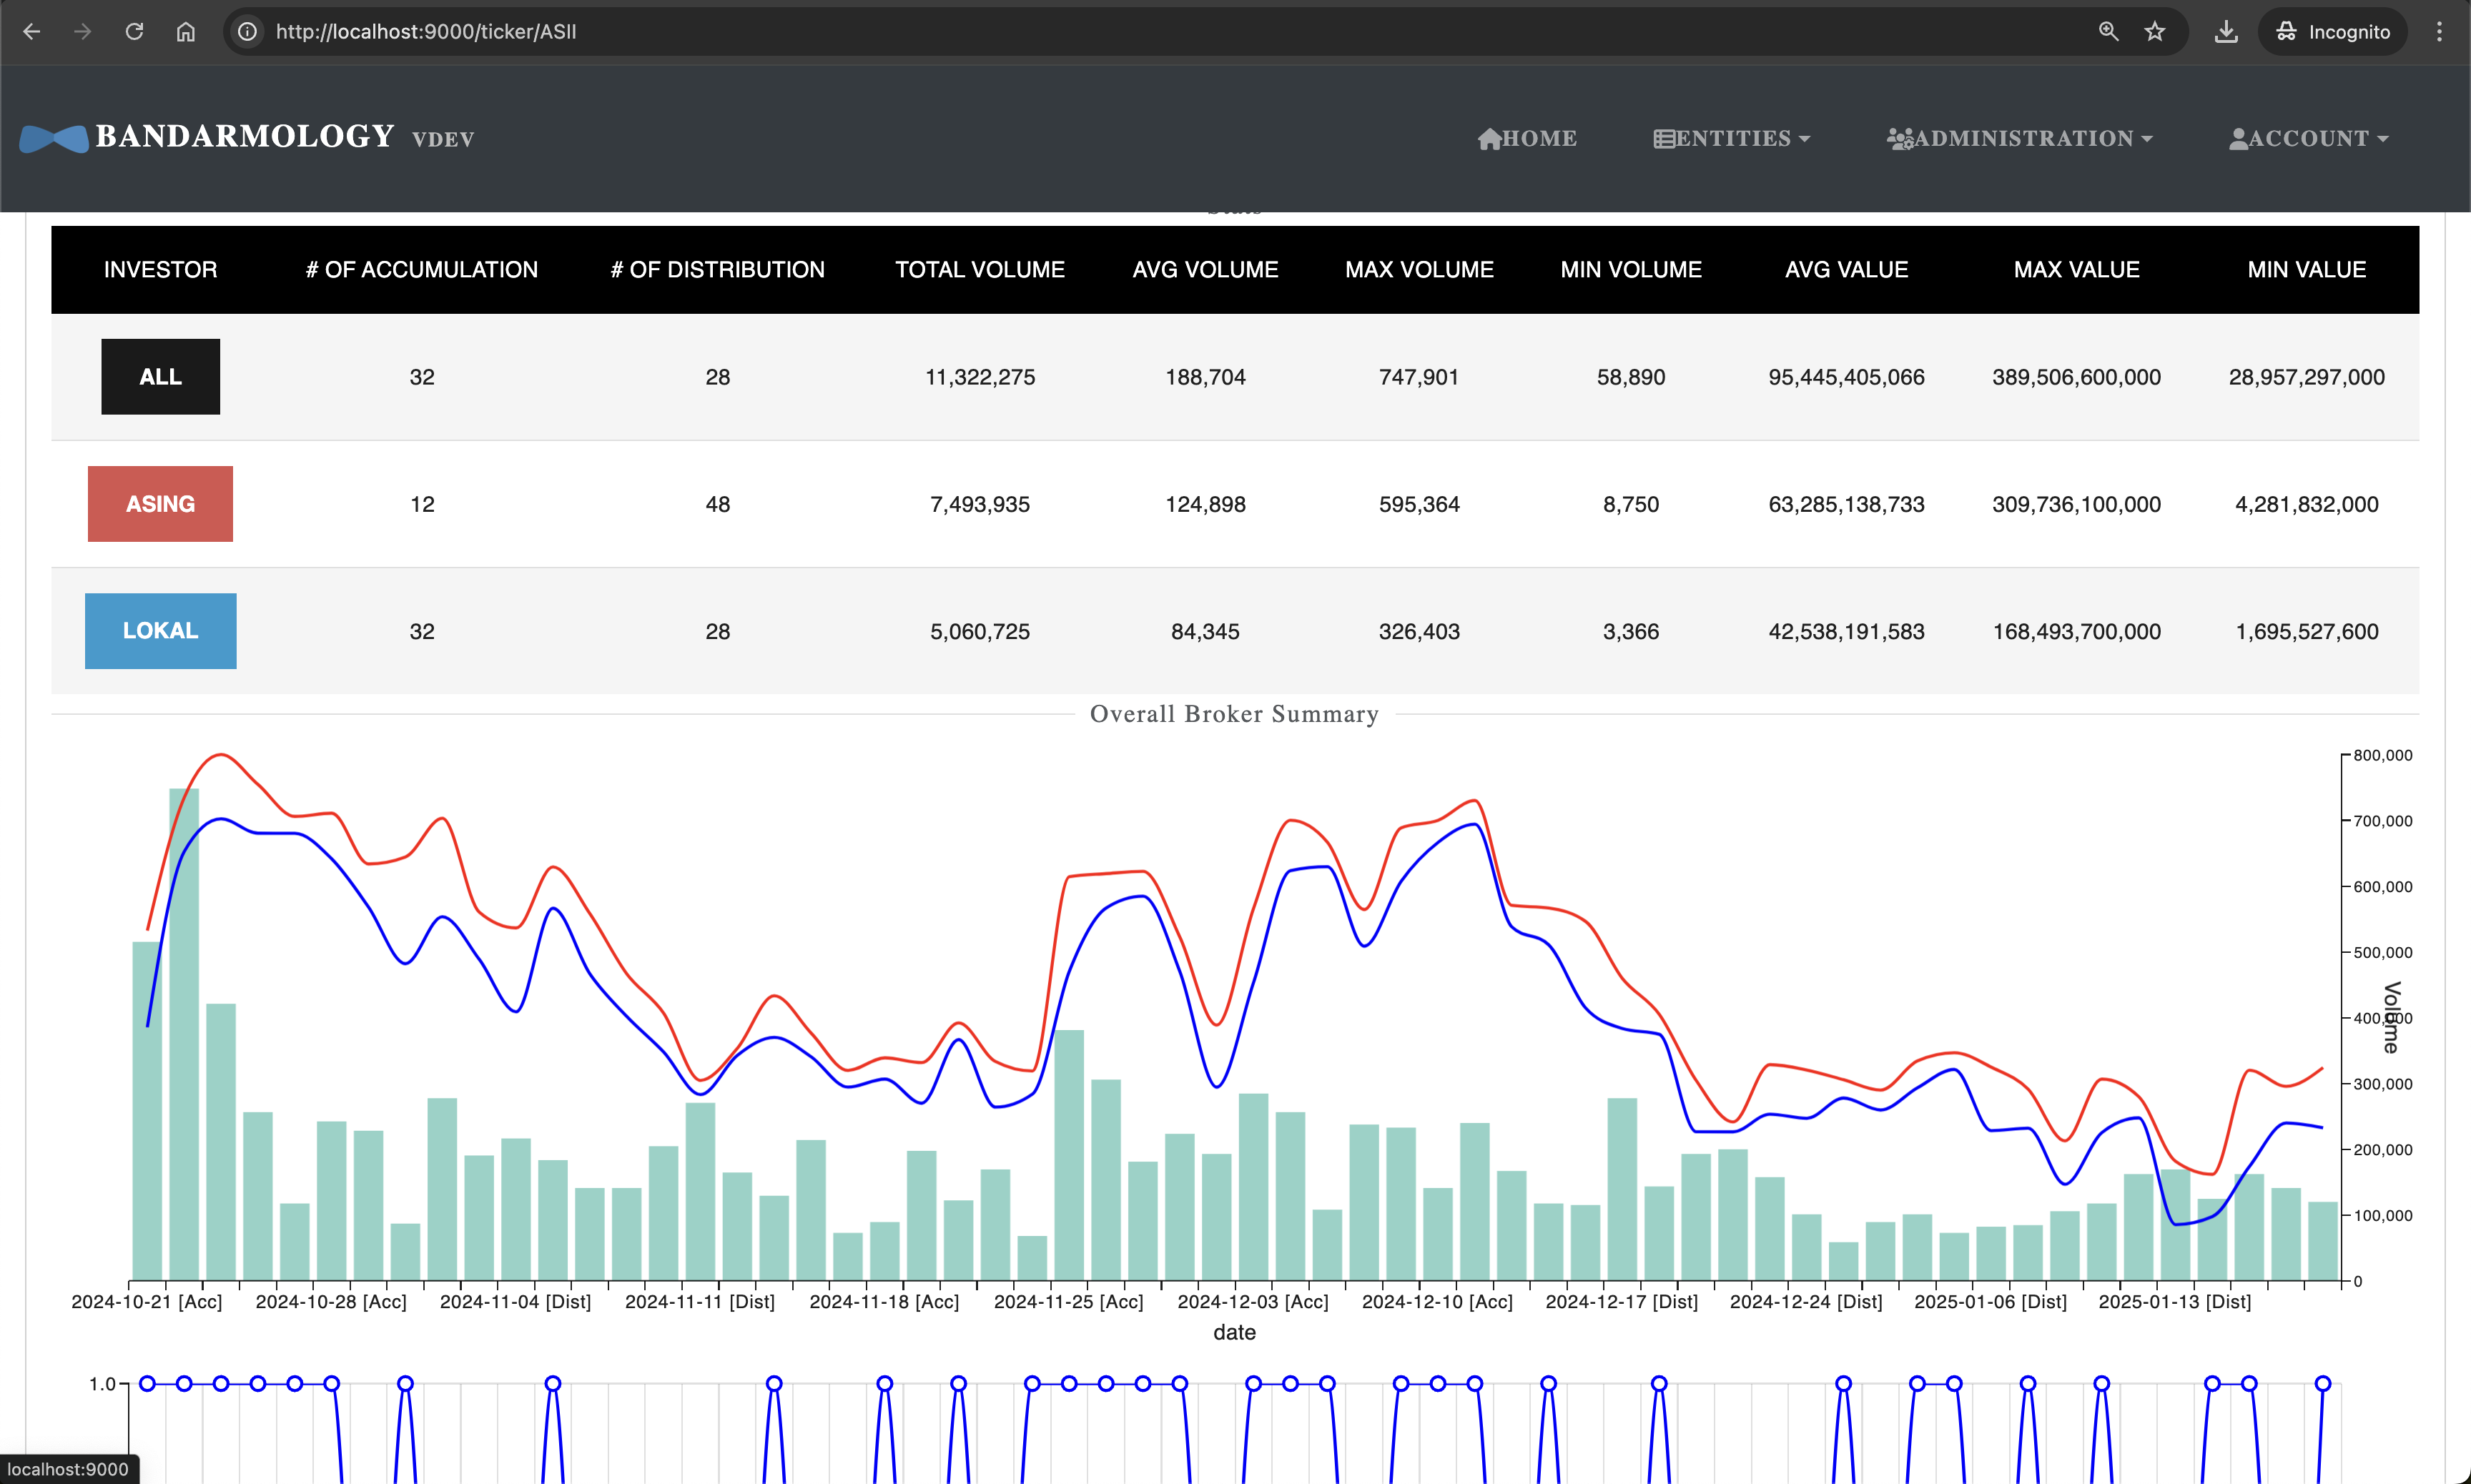Screen dimensions: 2471x1484
Task: Select the LOKAL investor badge
Action: click(x=160, y=631)
